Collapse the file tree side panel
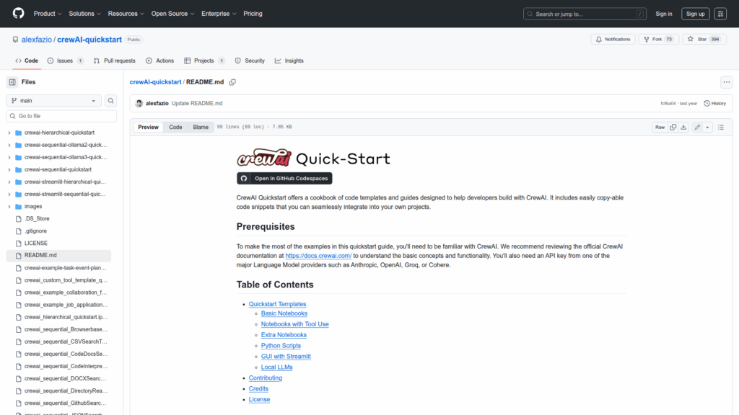The width and height of the screenshot is (739, 415). [12, 82]
